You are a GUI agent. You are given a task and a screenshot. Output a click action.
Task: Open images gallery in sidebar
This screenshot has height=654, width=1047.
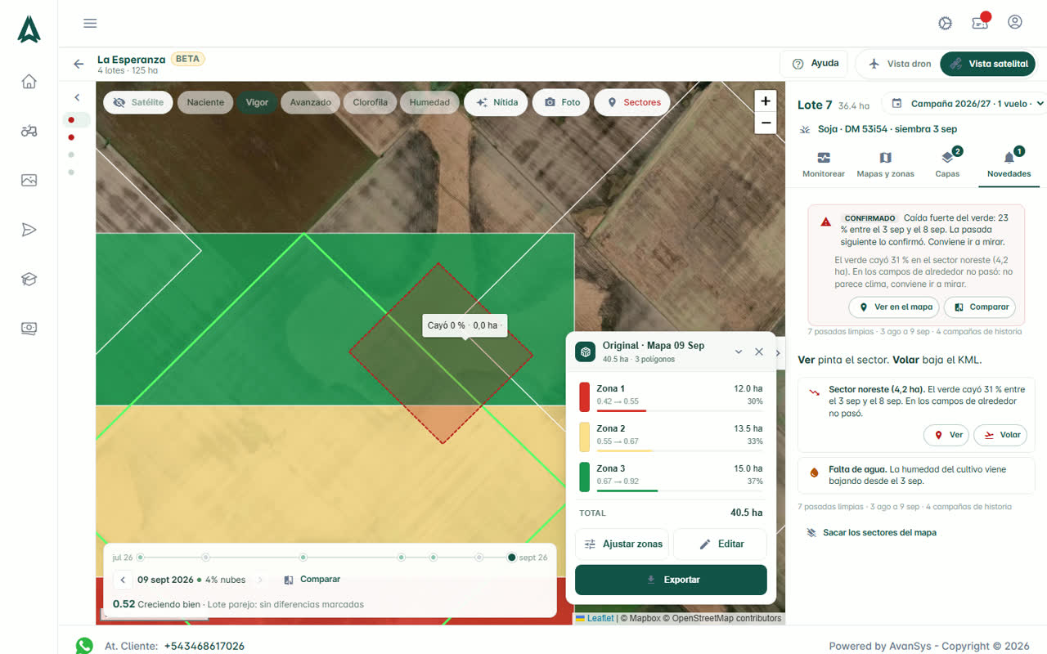click(x=29, y=180)
